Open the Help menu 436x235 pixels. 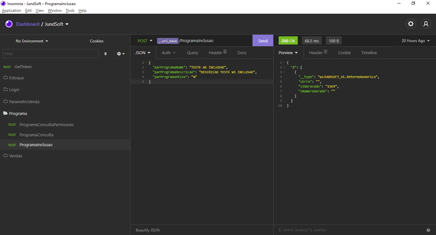pos(82,11)
